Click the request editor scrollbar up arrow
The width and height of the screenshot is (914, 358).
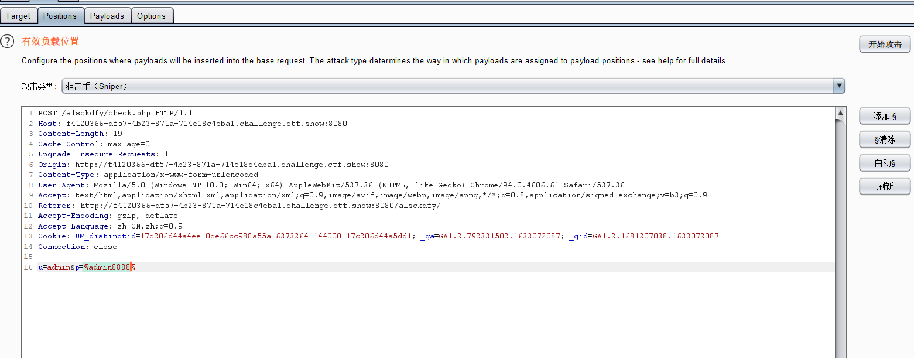point(840,112)
